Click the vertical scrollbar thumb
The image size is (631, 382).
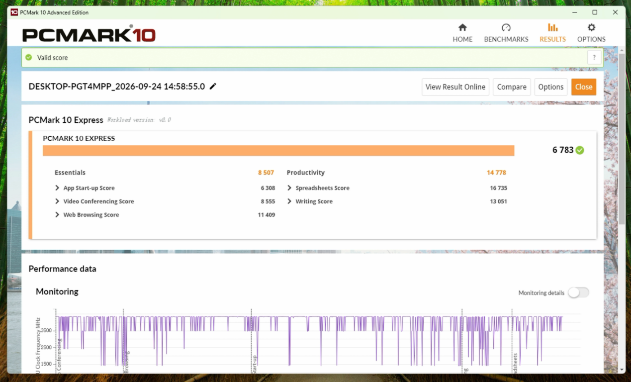click(x=622, y=138)
